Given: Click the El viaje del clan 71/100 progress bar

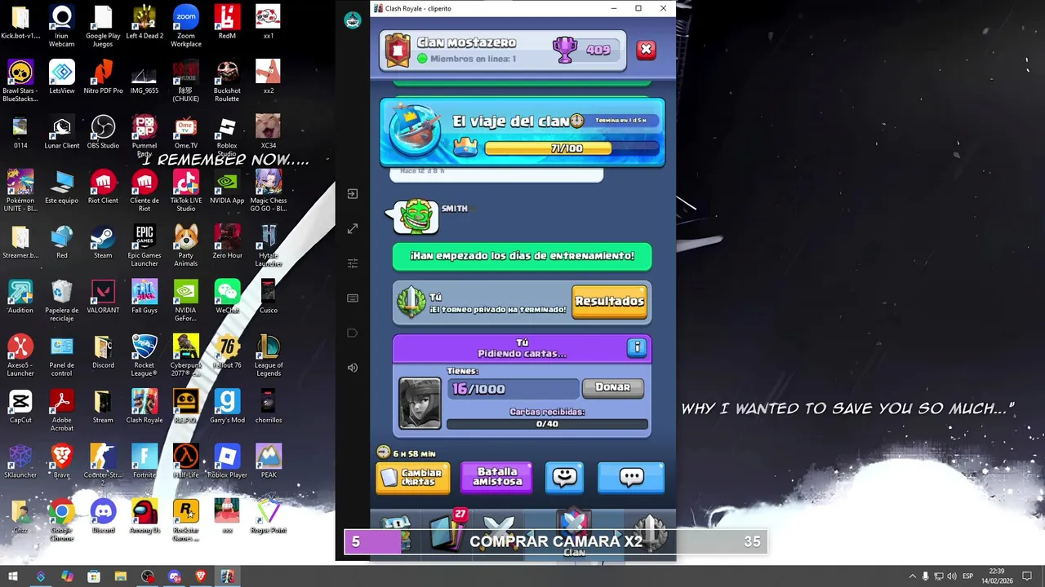Looking at the screenshot, I should pos(571,148).
